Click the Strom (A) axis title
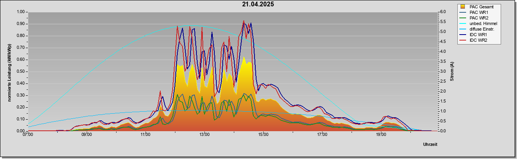Image resolution: width=517 pixels, height=159 pixels. click(452, 72)
